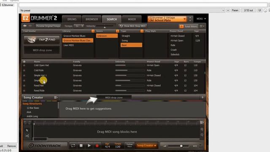Viewport: 270px width, 152px height.
Task: Start recording with the record button
Action: (x=97, y=146)
